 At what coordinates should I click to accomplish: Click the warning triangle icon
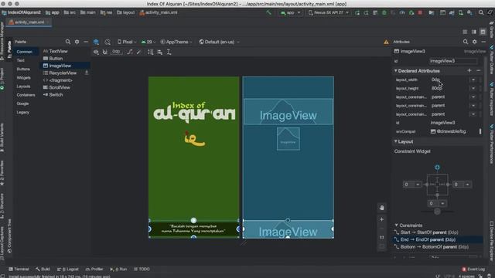coord(386,42)
